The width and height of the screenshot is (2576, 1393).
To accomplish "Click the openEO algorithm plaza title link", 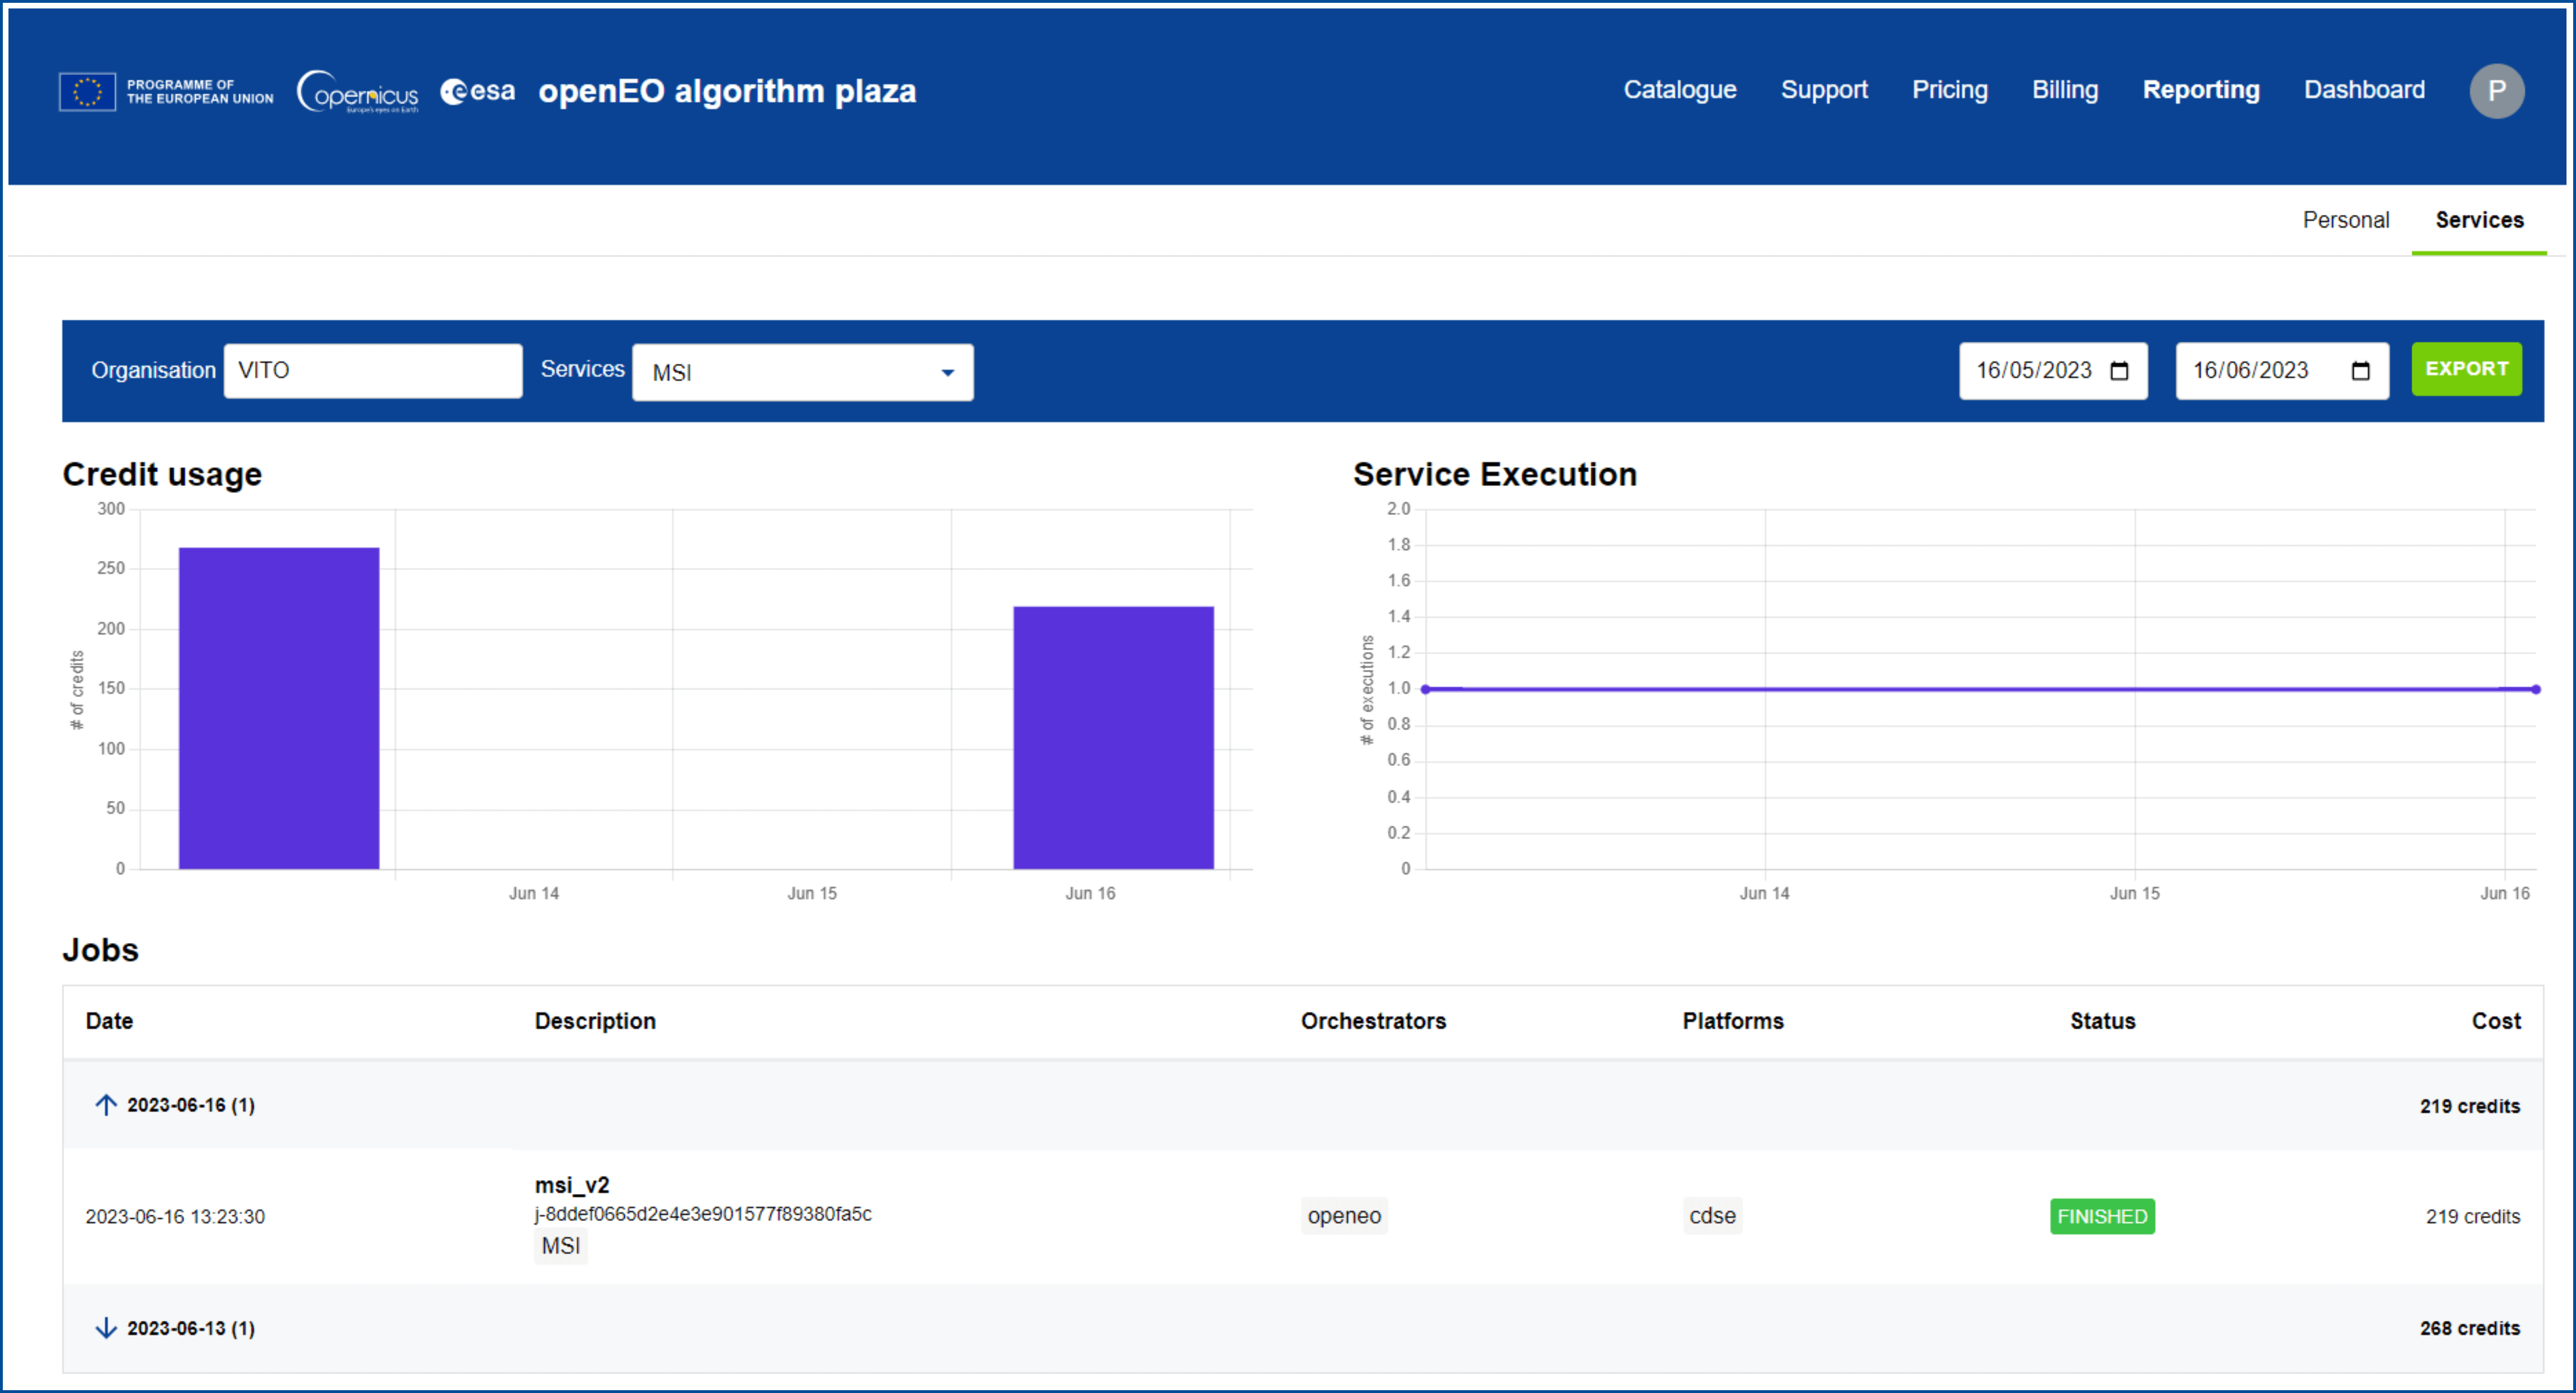I will (x=727, y=91).
